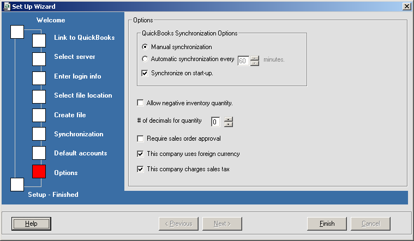
Task: Increase the number of decimals for quantity
Action: [x=229, y=119]
